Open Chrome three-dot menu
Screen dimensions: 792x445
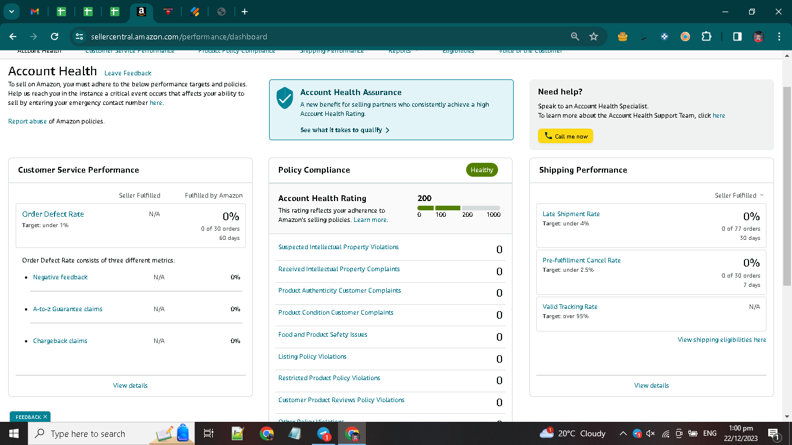coord(779,37)
